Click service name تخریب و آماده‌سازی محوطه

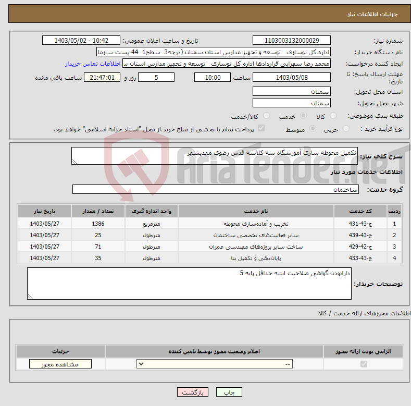256,224
